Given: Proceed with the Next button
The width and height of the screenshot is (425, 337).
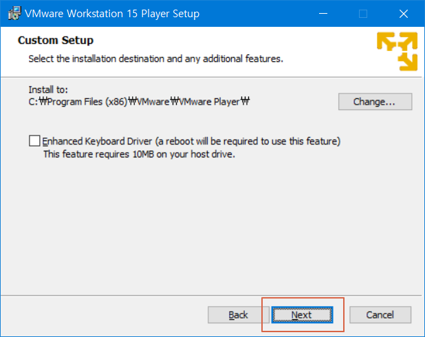Looking at the screenshot, I should tap(302, 315).
